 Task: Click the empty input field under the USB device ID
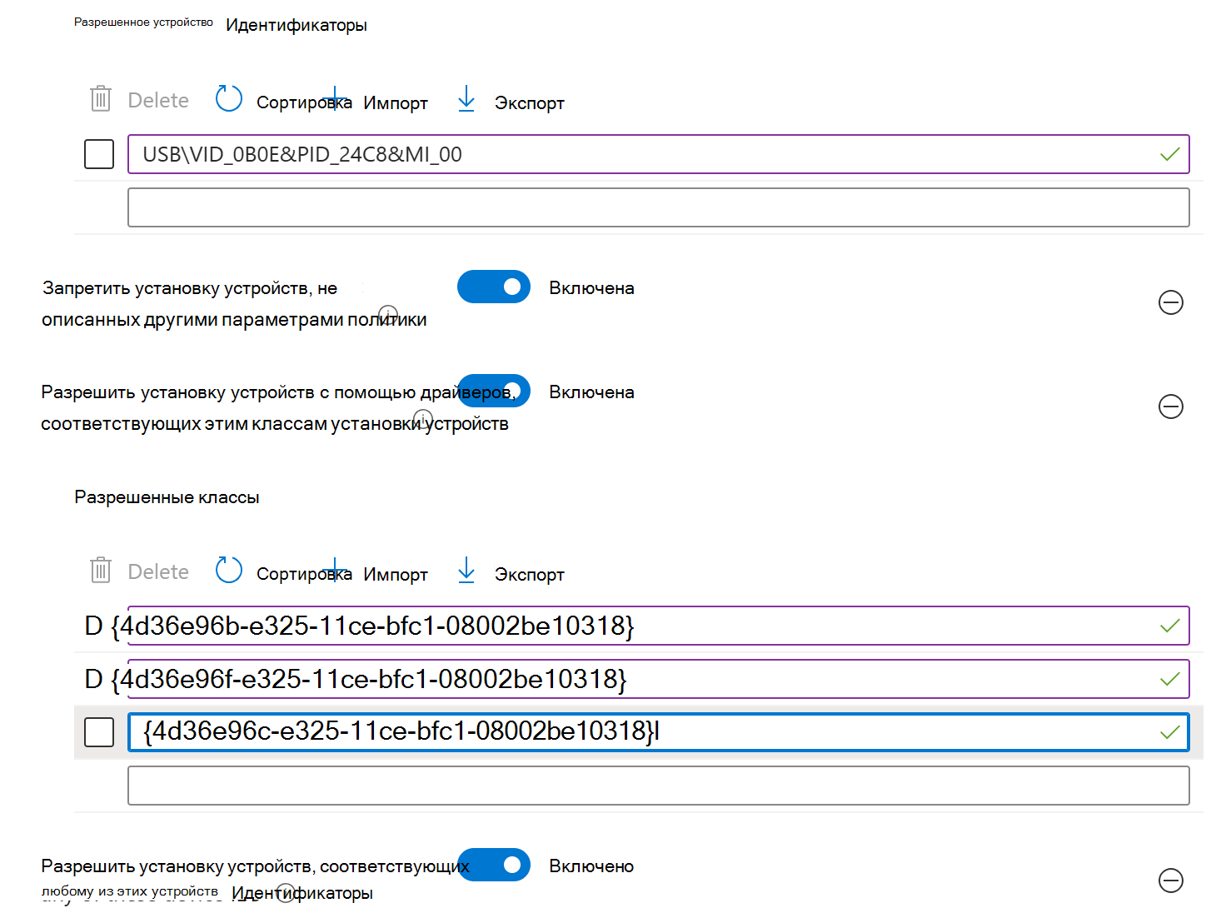[658, 207]
